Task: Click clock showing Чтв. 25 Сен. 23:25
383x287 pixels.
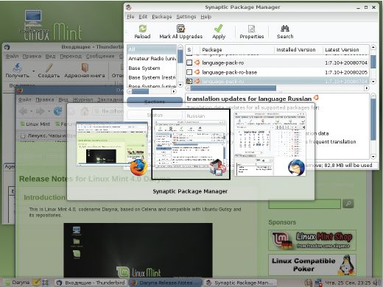Action: pyautogui.click(x=348, y=283)
